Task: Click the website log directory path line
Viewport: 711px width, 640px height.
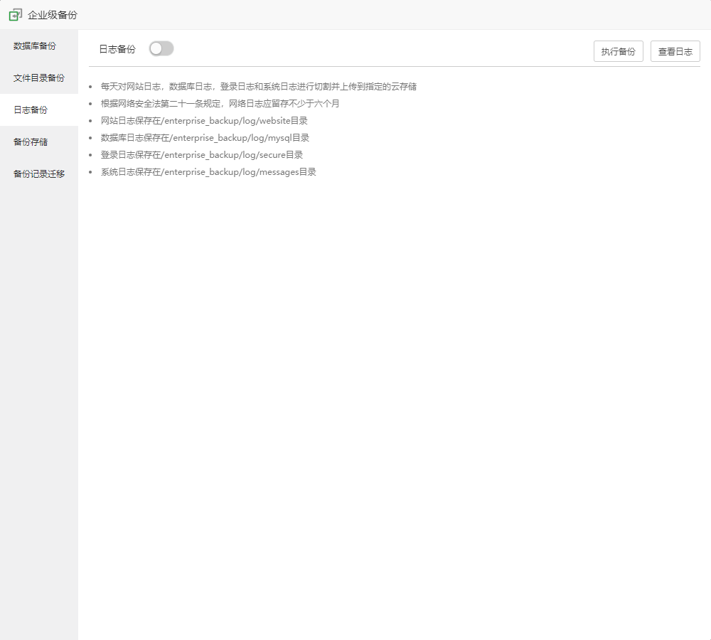Action: point(204,121)
